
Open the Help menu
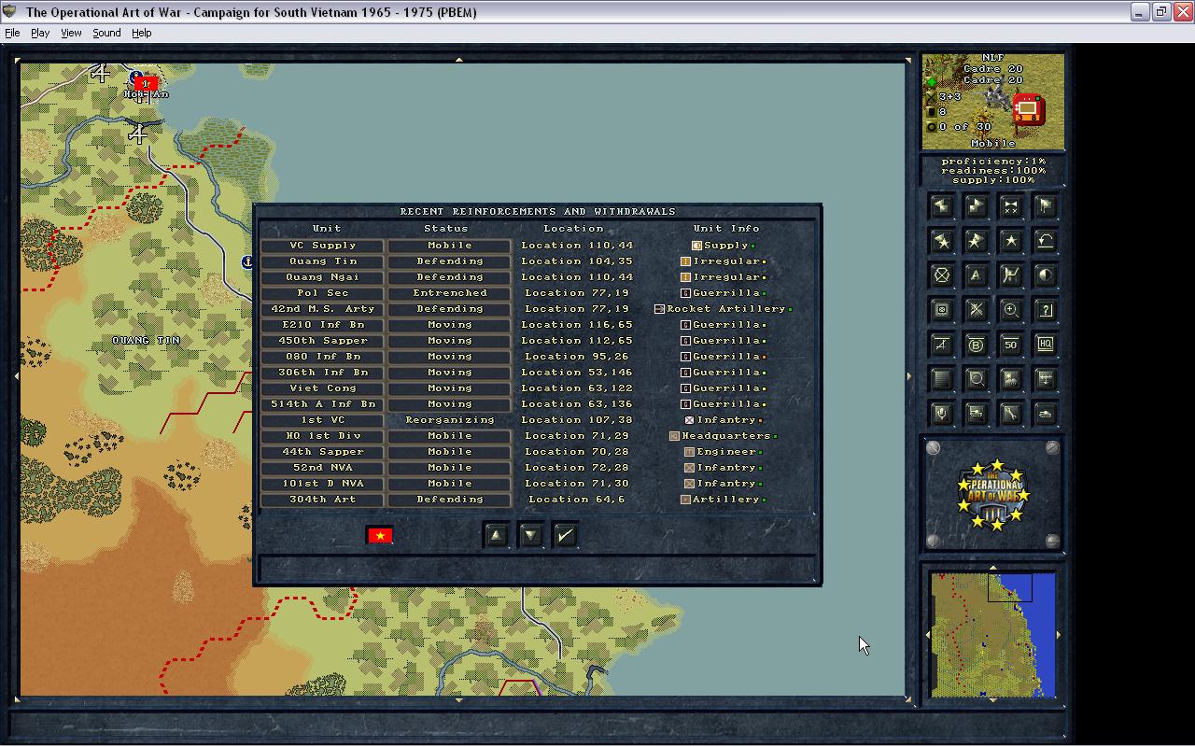pos(141,33)
